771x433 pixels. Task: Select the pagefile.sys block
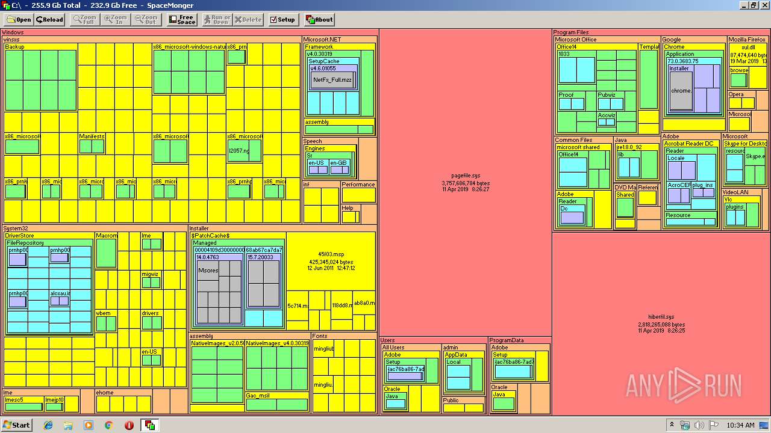tap(465, 182)
